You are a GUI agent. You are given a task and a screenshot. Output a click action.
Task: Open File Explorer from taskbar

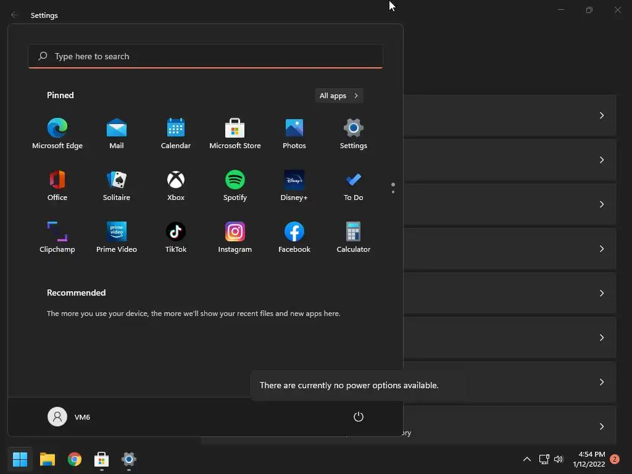pos(47,459)
